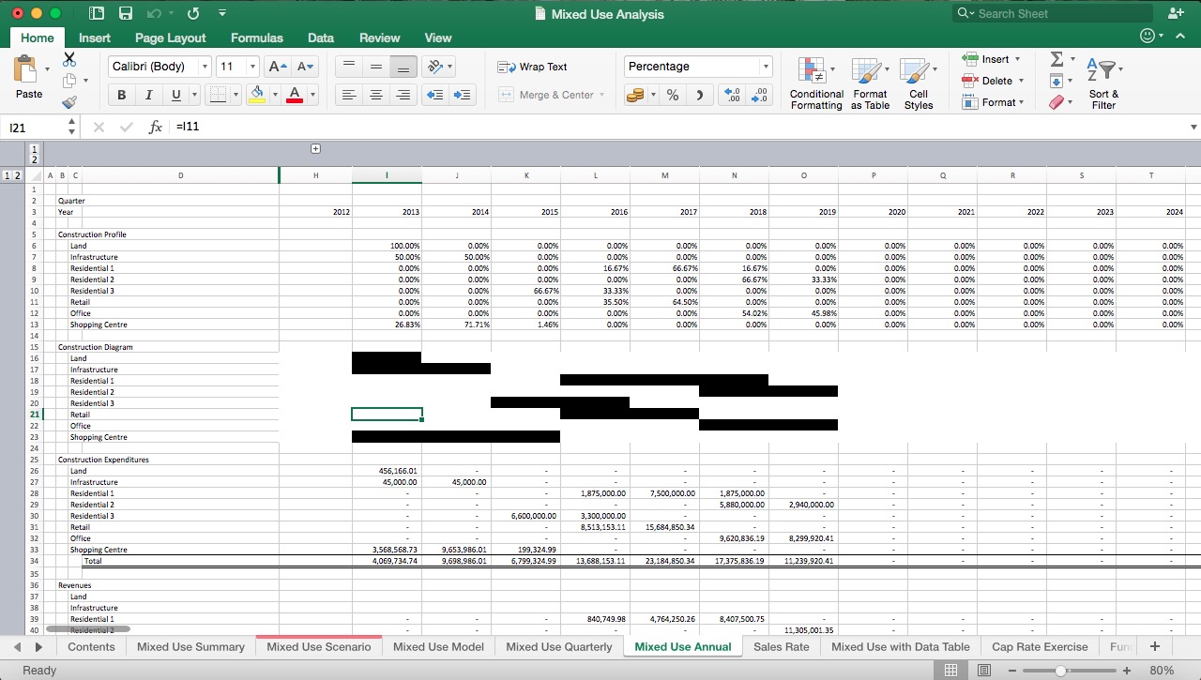The height and width of the screenshot is (680, 1201).
Task: Apply Conditional Formatting
Action: pos(815,82)
